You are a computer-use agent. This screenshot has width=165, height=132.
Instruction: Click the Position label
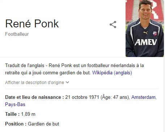[x=16, y=124]
